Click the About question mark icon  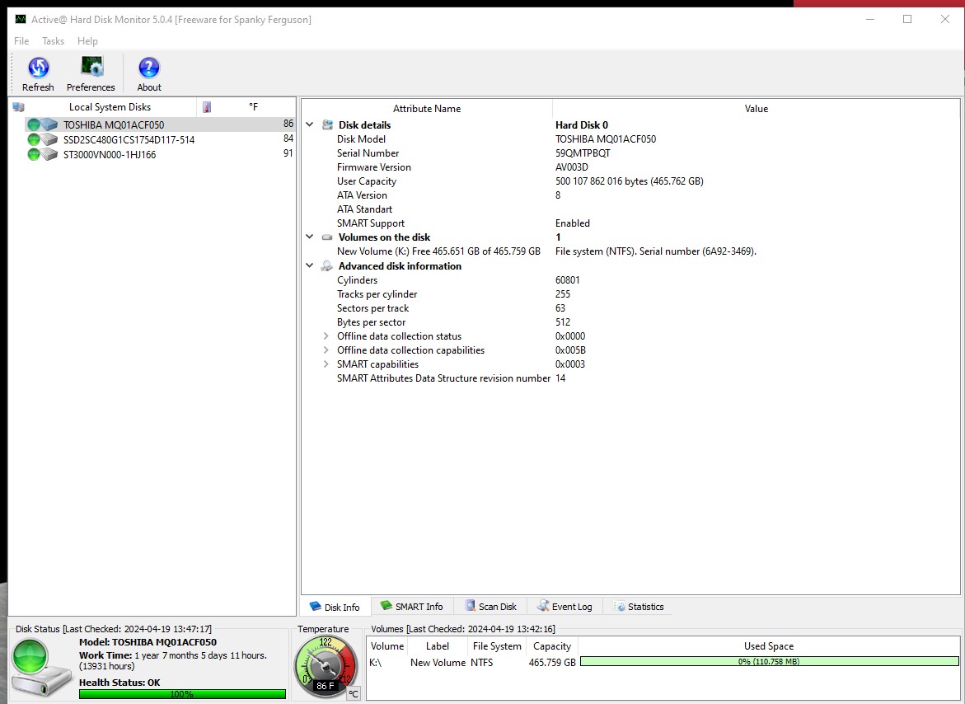149,68
